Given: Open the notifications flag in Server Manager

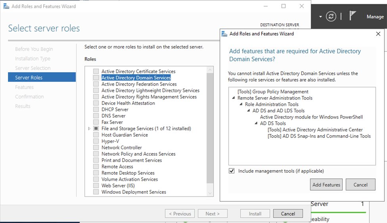Looking at the screenshot, I should pos(353,16).
